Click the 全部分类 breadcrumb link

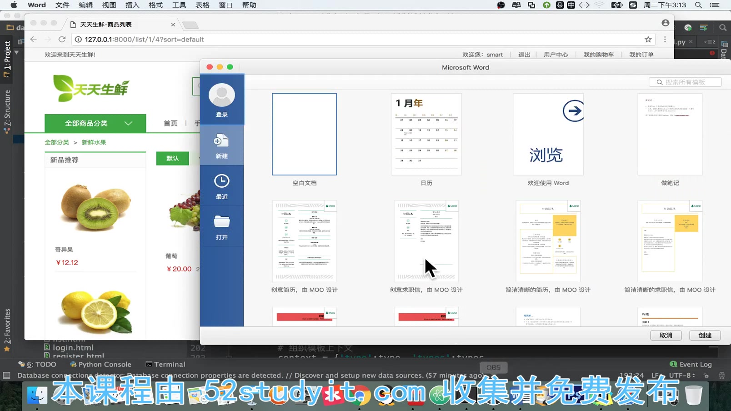pos(57,142)
